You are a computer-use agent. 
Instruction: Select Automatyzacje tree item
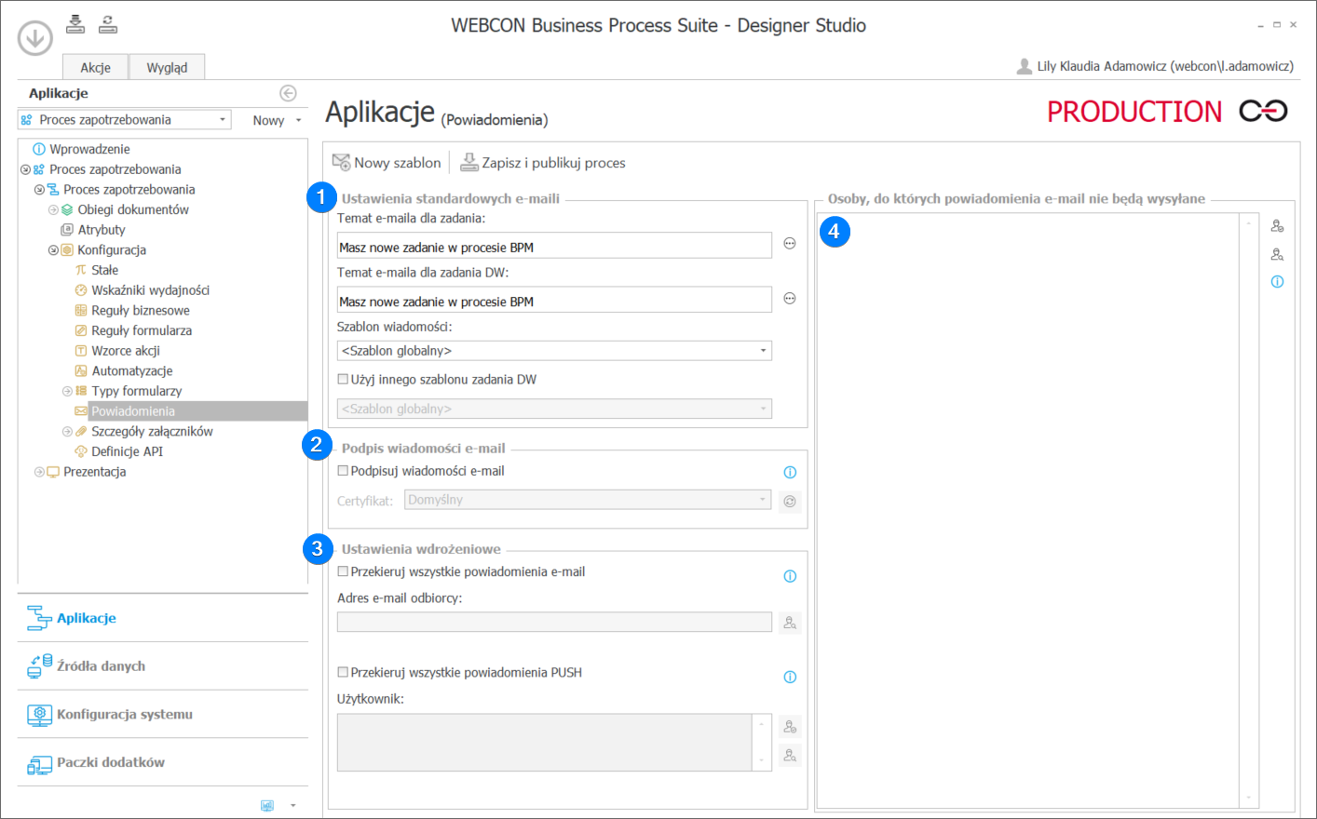click(131, 371)
